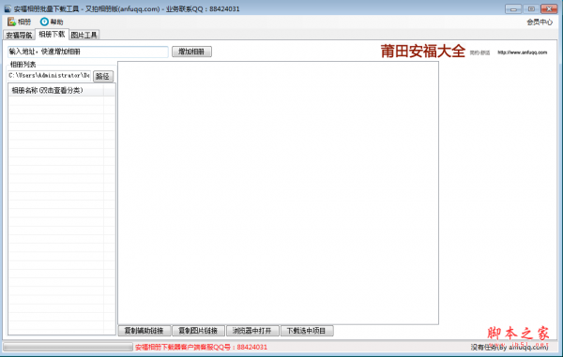563x357 pixels.
Task: Click 下载选中项目 button
Action: click(x=307, y=331)
